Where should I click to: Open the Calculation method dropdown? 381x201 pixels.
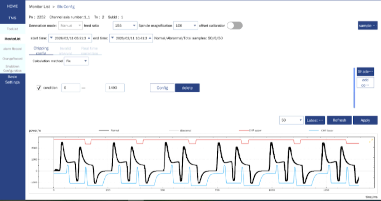point(76,61)
